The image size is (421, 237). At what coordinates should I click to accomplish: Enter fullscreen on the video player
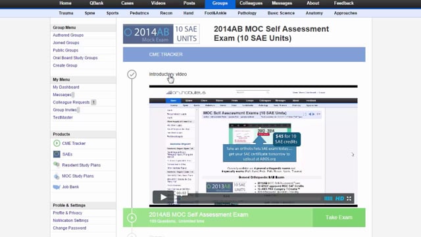click(349, 199)
